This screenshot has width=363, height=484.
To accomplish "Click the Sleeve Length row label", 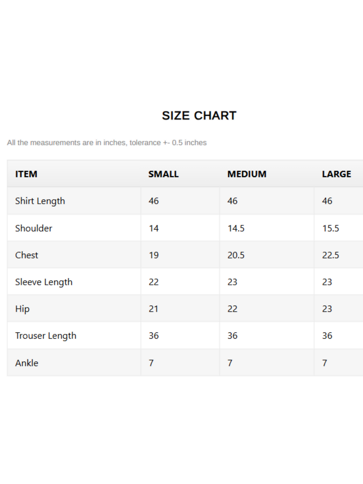I will point(44,282).
